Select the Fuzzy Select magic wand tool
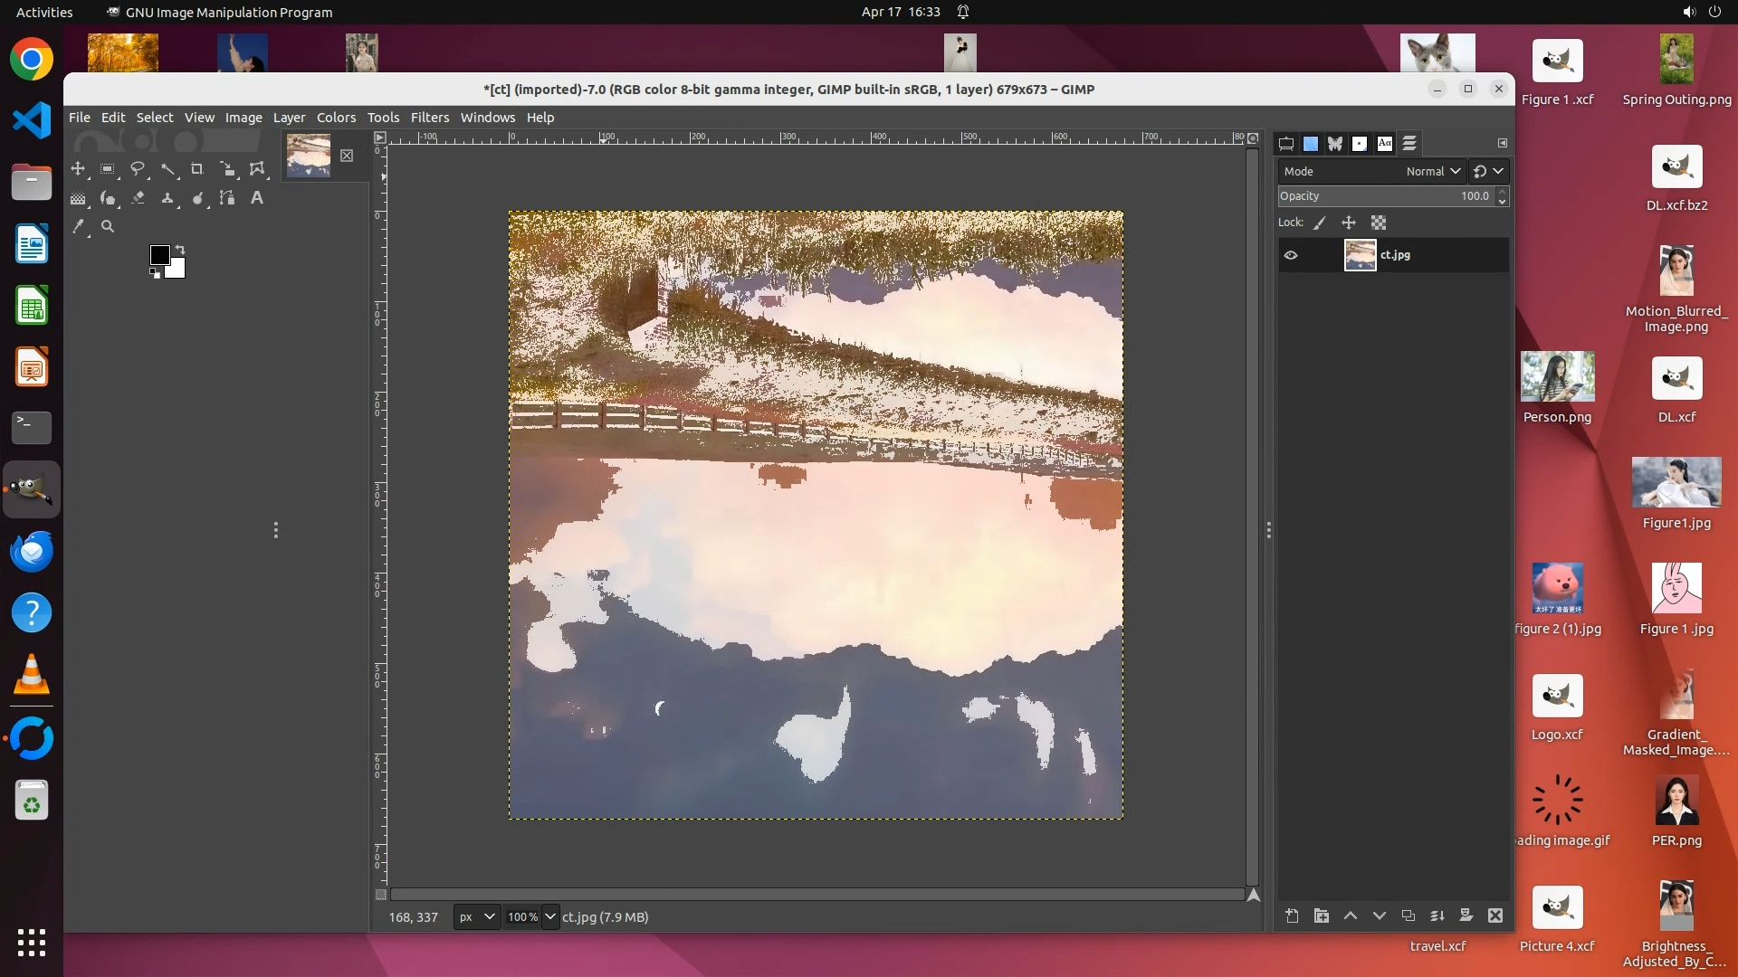Image resolution: width=1738 pixels, height=977 pixels. pyautogui.click(x=167, y=169)
